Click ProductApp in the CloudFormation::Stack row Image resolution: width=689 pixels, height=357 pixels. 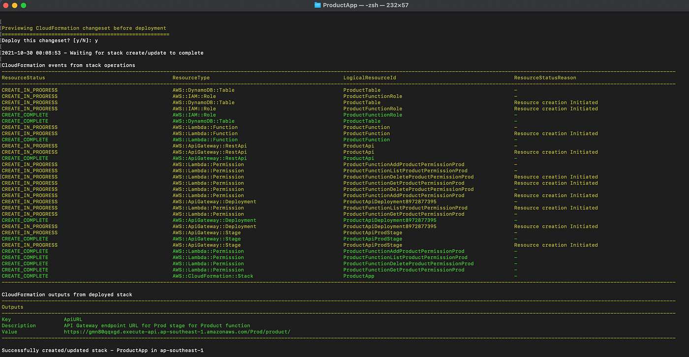359,276
